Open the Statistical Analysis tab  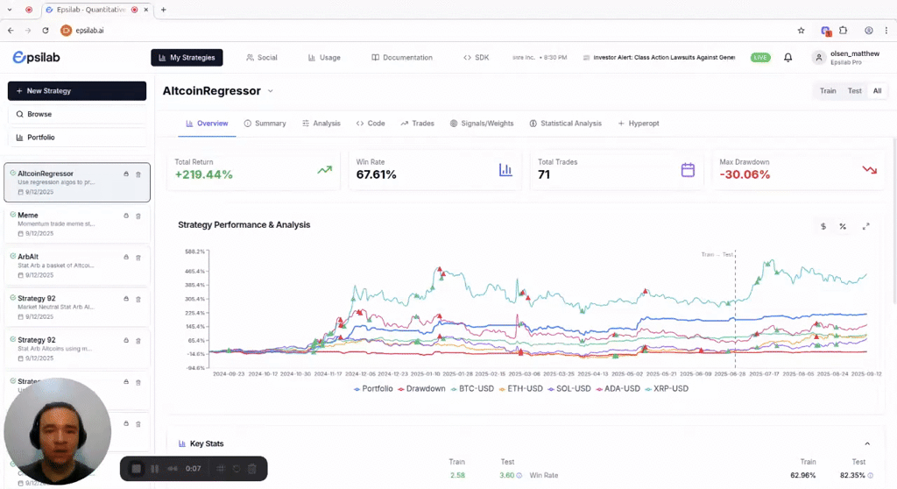(x=565, y=124)
